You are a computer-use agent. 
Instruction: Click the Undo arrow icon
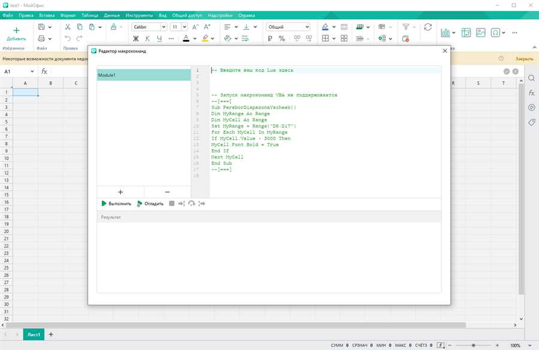68,38
